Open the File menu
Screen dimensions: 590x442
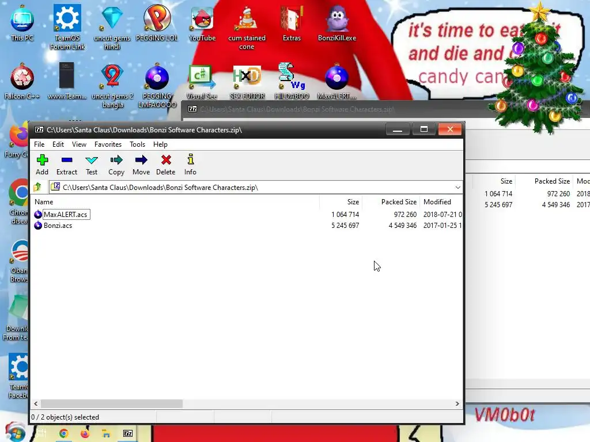[x=39, y=144]
